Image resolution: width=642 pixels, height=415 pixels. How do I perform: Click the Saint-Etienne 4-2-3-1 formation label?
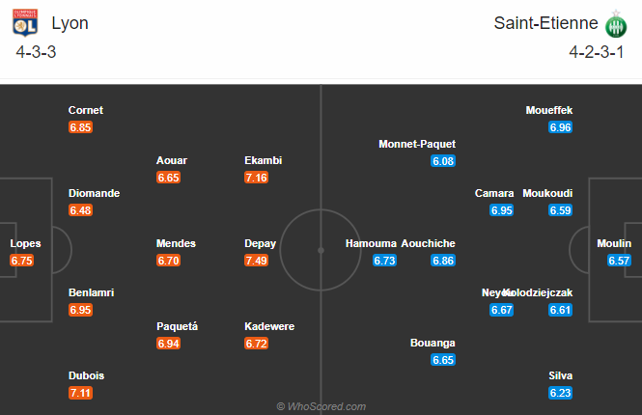coord(597,52)
